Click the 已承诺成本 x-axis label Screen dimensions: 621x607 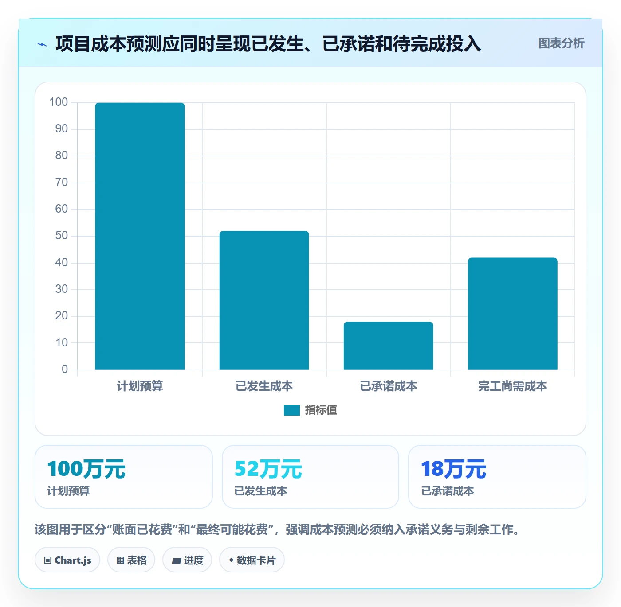388,386
